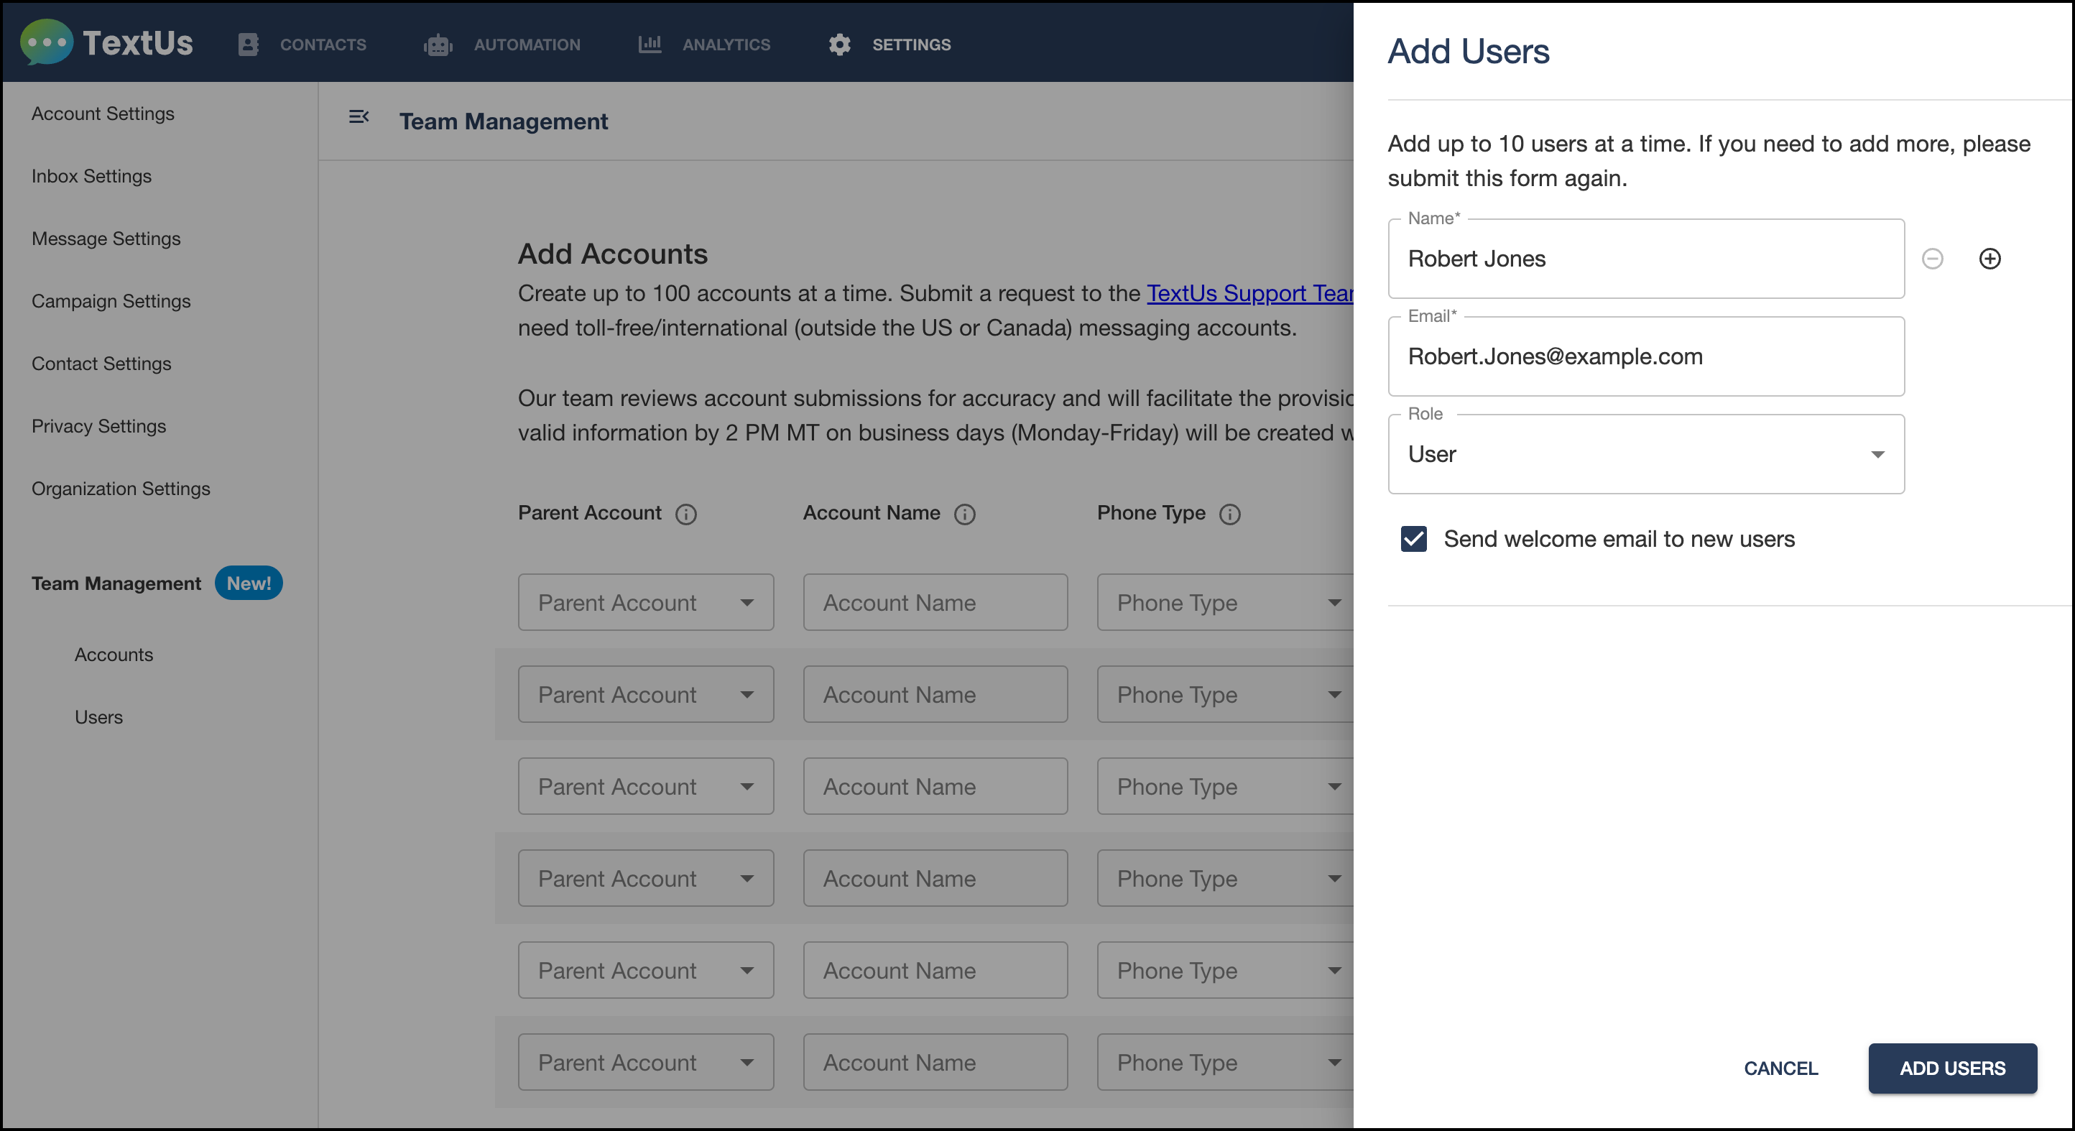The height and width of the screenshot is (1131, 2075).
Task: Select Users under Team Management
Action: coord(98,717)
